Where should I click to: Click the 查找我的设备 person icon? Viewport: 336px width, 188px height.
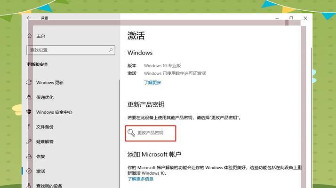pos(29,186)
